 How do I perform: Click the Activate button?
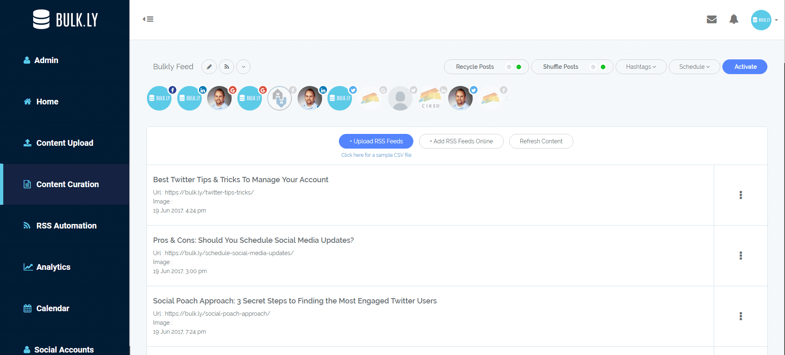tap(745, 67)
